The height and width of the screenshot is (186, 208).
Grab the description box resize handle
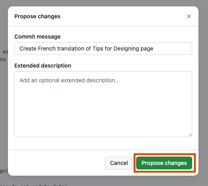(190, 135)
